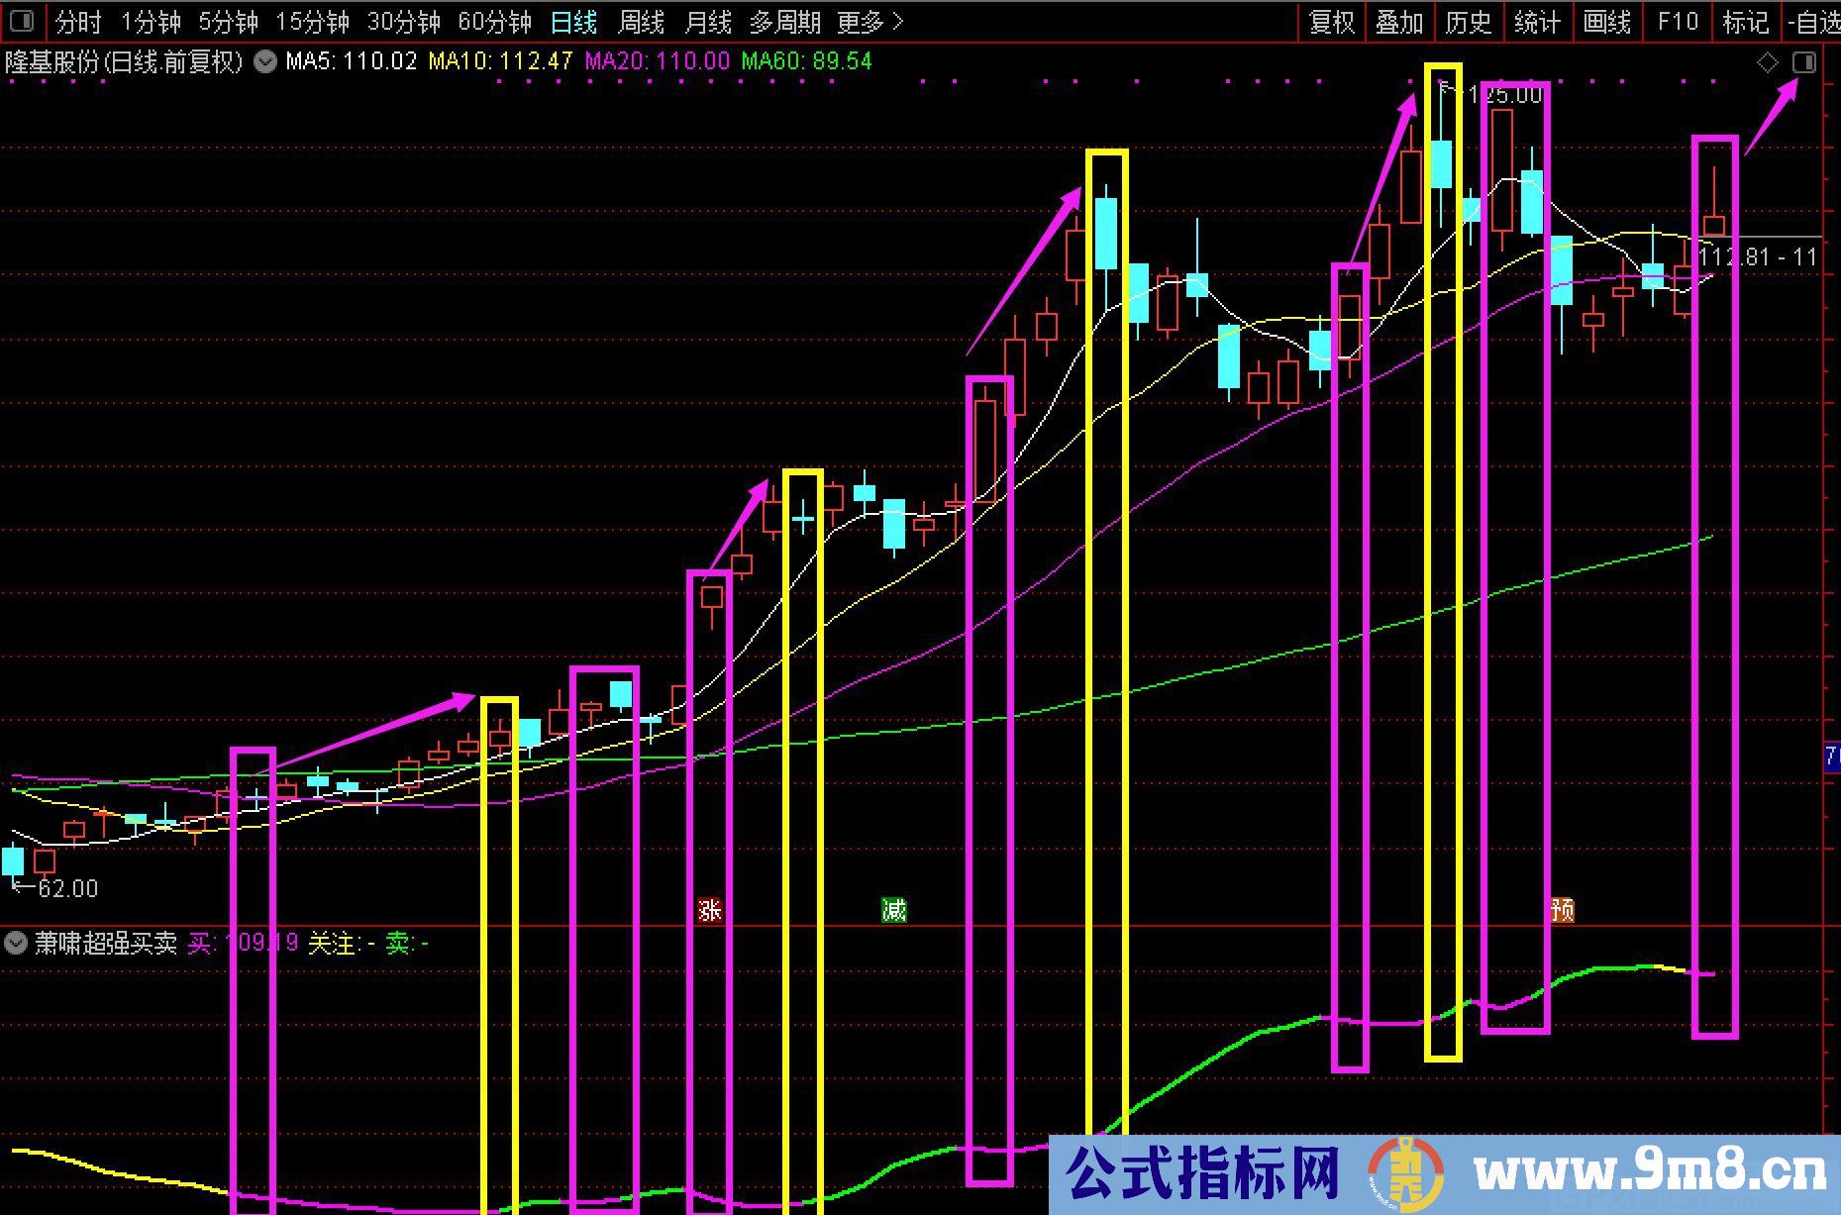Click the panel layout icon at top-left
Image resolution: width=1841 pixels, height=1215 pixels.
tap(21, 21)
